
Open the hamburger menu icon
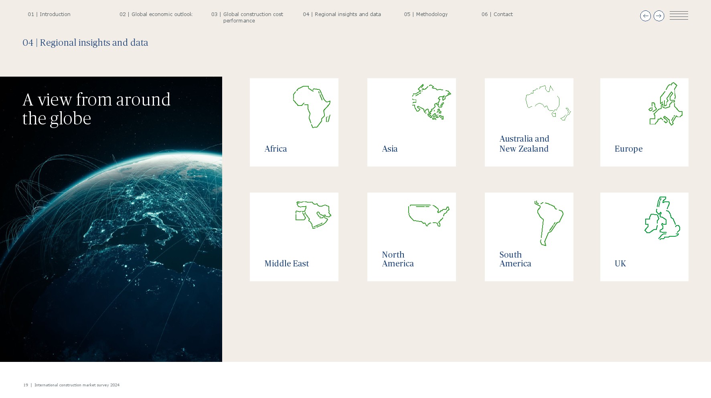pyautogui.click(x=679, y=16)
